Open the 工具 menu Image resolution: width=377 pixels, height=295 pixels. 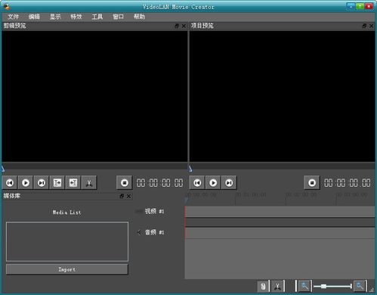[x=97, y=17]
